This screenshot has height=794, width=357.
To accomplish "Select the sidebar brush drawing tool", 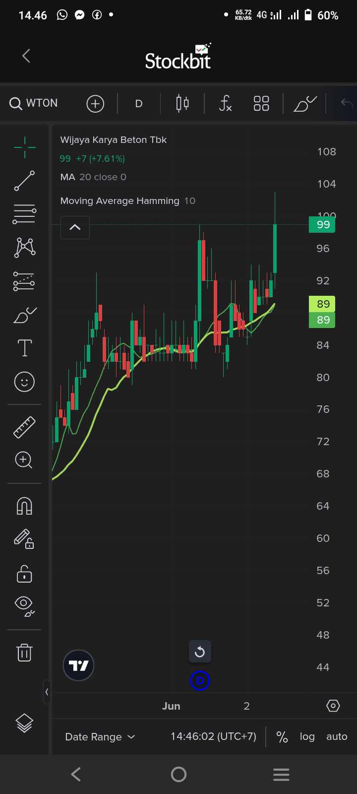I will click(x=25, y=315).
